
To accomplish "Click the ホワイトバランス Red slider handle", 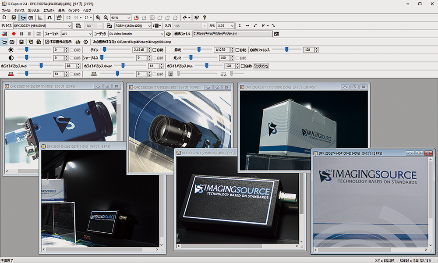I will click(x=41, y=66).
